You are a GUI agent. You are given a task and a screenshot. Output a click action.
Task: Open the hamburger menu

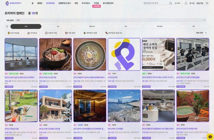point(207,3)
